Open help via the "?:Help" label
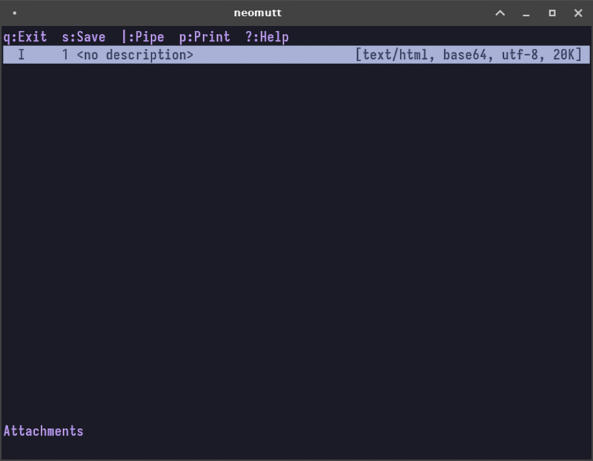 pyautogui.click(x=266, y=36)
